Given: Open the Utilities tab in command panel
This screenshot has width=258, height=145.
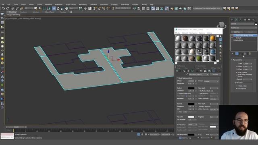Looking at the screenshot, I should (x=254, y=20).
